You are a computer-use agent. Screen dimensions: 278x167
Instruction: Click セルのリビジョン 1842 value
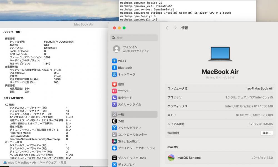(x=47, y=63)
